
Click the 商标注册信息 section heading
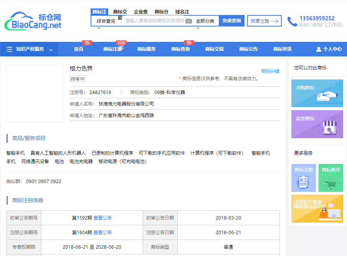tap(28, 200)
